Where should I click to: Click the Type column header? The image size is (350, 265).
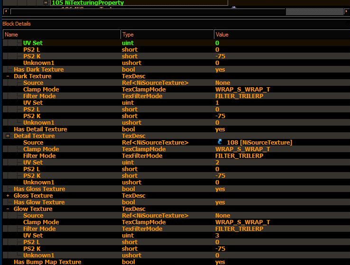click(167, 35)
